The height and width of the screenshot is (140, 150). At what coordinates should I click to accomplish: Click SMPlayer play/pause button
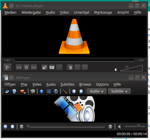tap(5, 127)
